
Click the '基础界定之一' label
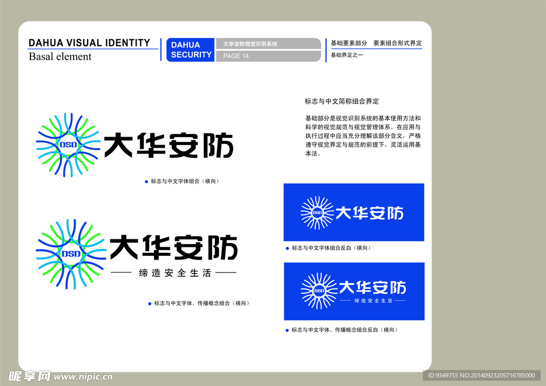[x=347, y=55]
